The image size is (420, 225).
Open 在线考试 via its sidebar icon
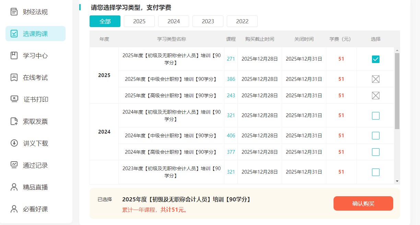point(14,77)
